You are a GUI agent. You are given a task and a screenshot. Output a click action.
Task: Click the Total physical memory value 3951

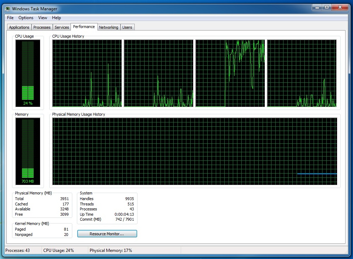click(65, 199)
